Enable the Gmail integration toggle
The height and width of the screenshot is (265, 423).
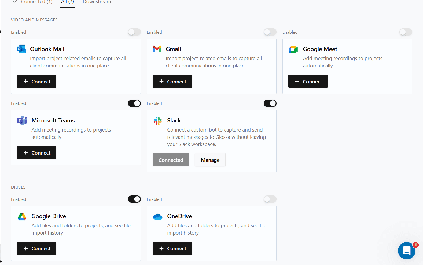[x=270, y=32]
